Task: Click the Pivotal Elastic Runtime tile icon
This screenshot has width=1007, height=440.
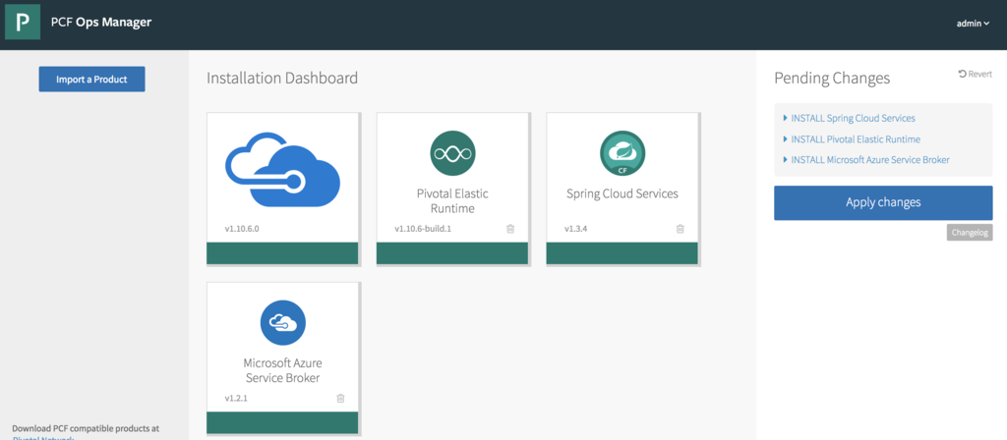Action: (x=452, y=153)
